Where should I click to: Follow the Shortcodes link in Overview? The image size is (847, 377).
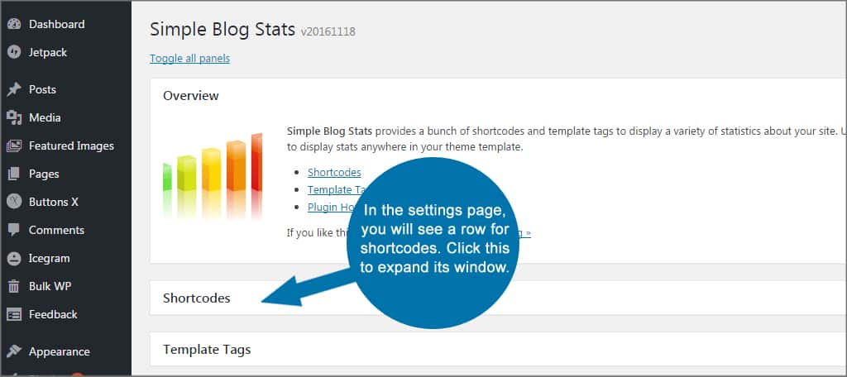tap(334, 172)
